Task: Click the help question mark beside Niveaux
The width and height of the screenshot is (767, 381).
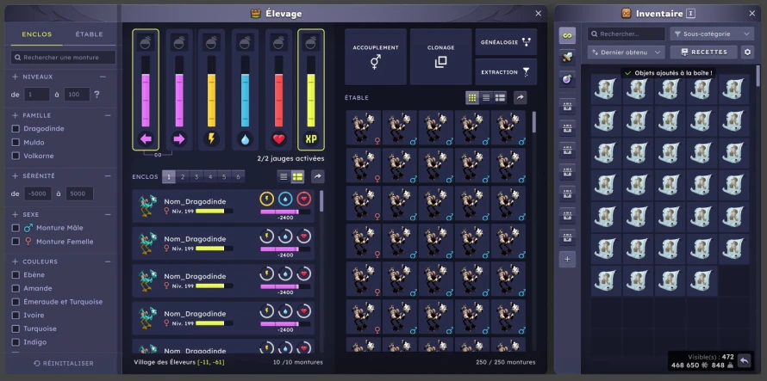Action: tap(97, 95)
